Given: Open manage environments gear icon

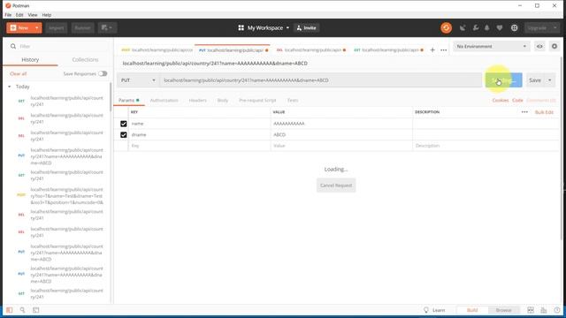Looking at the screenshot, I should [555, 46].
